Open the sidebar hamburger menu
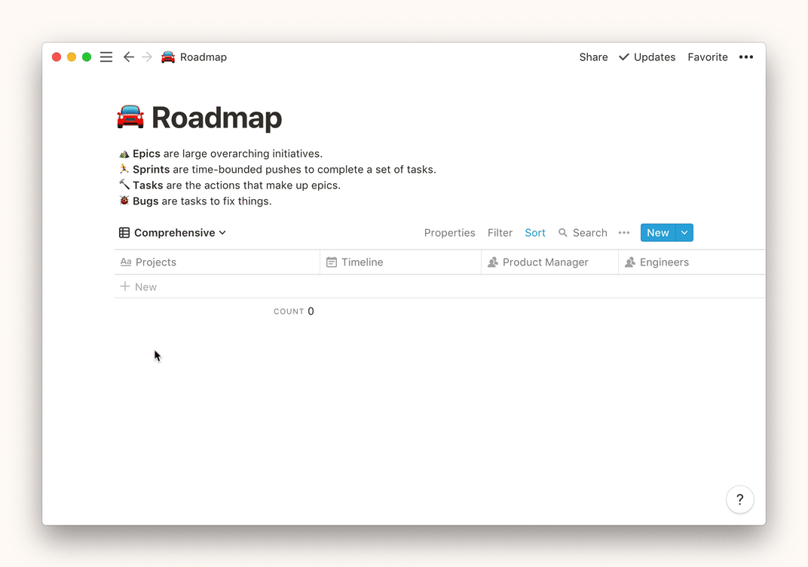The image size is (808, 567). click(106, 57)
